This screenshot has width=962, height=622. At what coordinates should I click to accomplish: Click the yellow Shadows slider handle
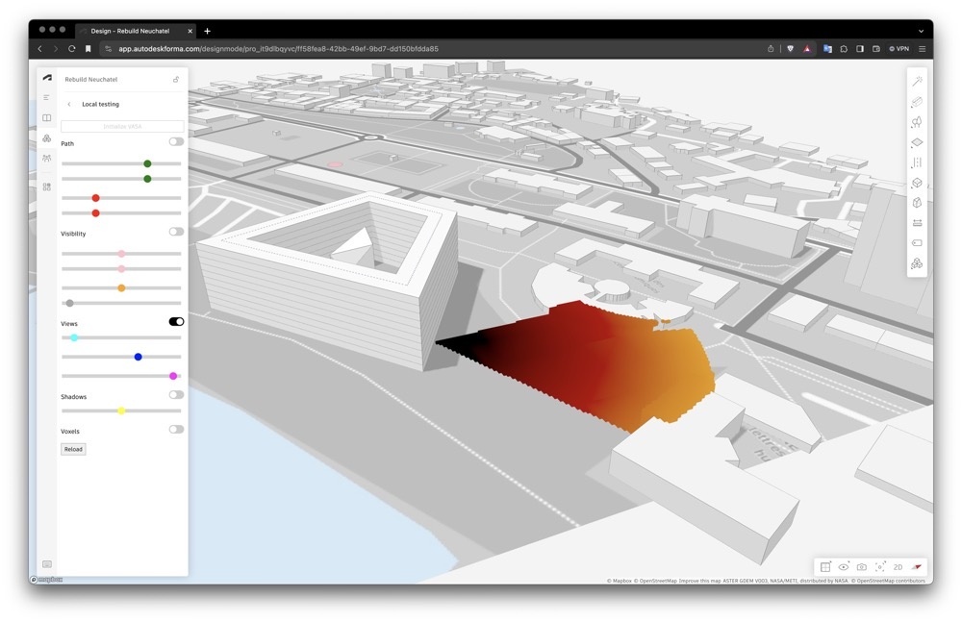[x=121, y=411]
